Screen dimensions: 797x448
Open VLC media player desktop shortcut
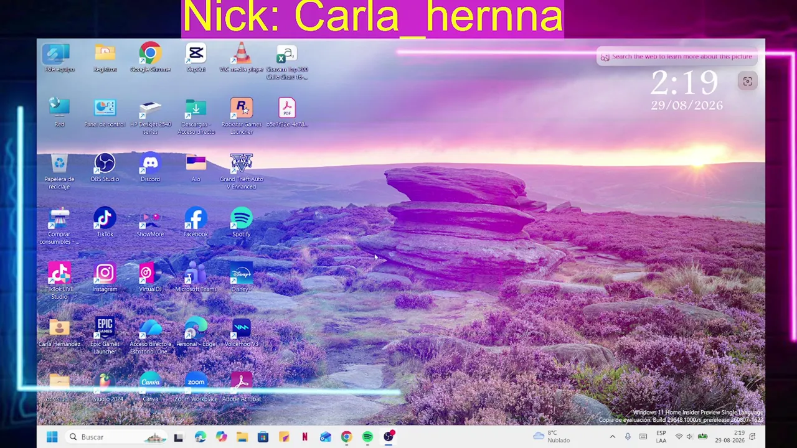pos(242,58)
